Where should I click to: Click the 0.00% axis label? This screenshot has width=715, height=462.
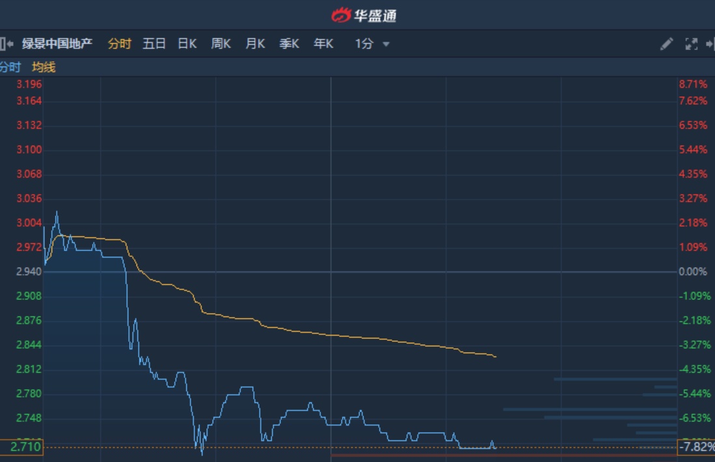(693, 272)
